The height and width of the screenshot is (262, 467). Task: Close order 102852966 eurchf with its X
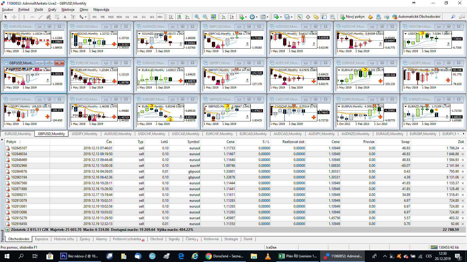(x=463, y=166)
